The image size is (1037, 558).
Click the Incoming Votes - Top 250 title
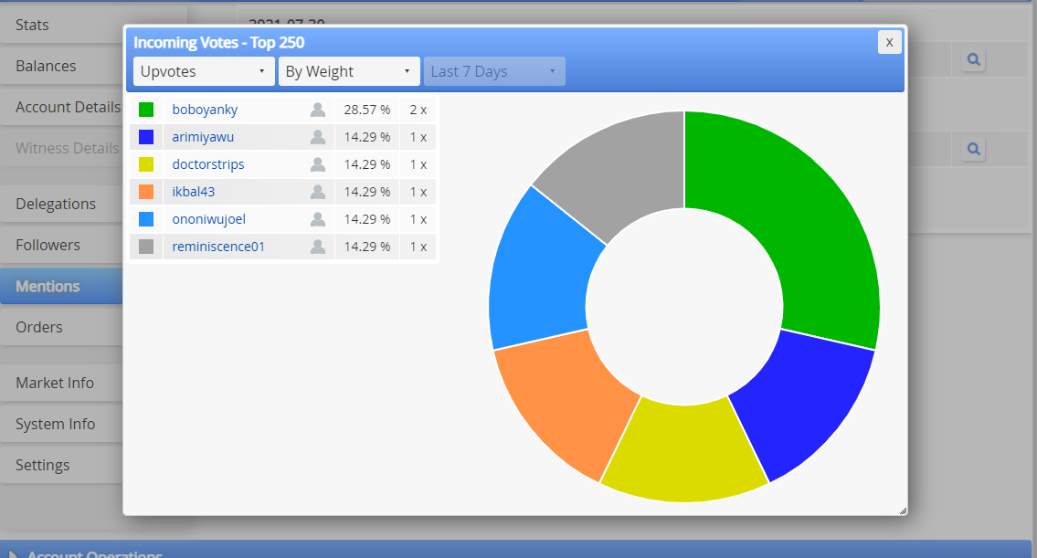pyautogui.click(x=219, y=42)
